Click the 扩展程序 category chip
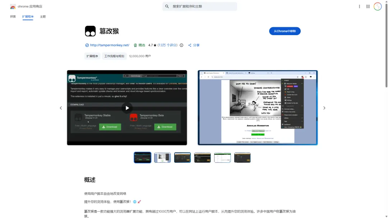This screenshot has height=218, width=388. (x=92, y=56)
